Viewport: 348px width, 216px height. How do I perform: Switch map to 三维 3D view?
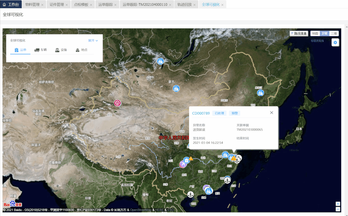tap(334, 33)
